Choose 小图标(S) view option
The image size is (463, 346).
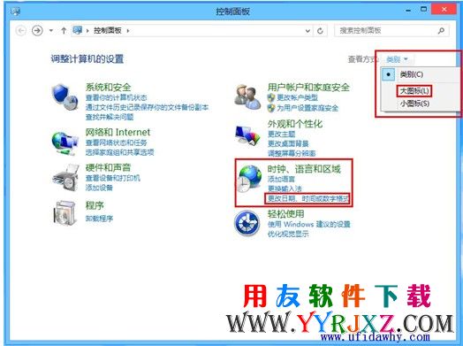point(414,104)
